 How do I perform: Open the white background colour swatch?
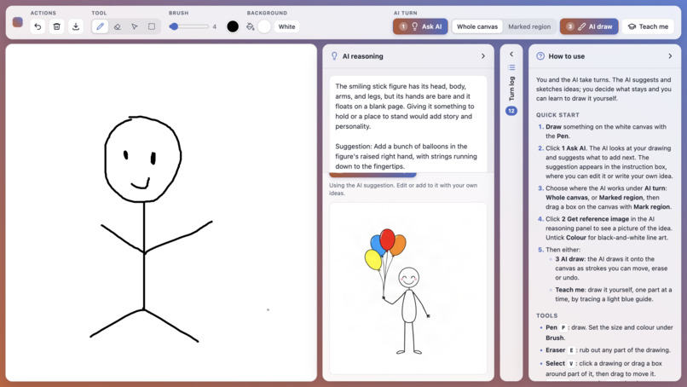click(264, 26)
